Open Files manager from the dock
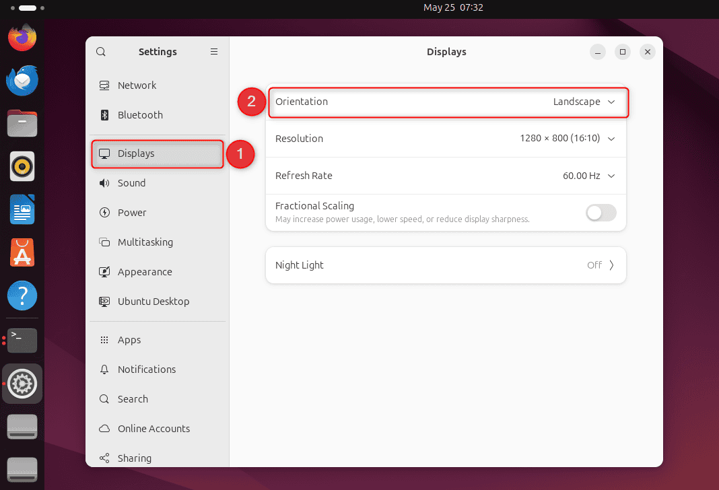Viewport: 719px width, 490px height. 22,123
